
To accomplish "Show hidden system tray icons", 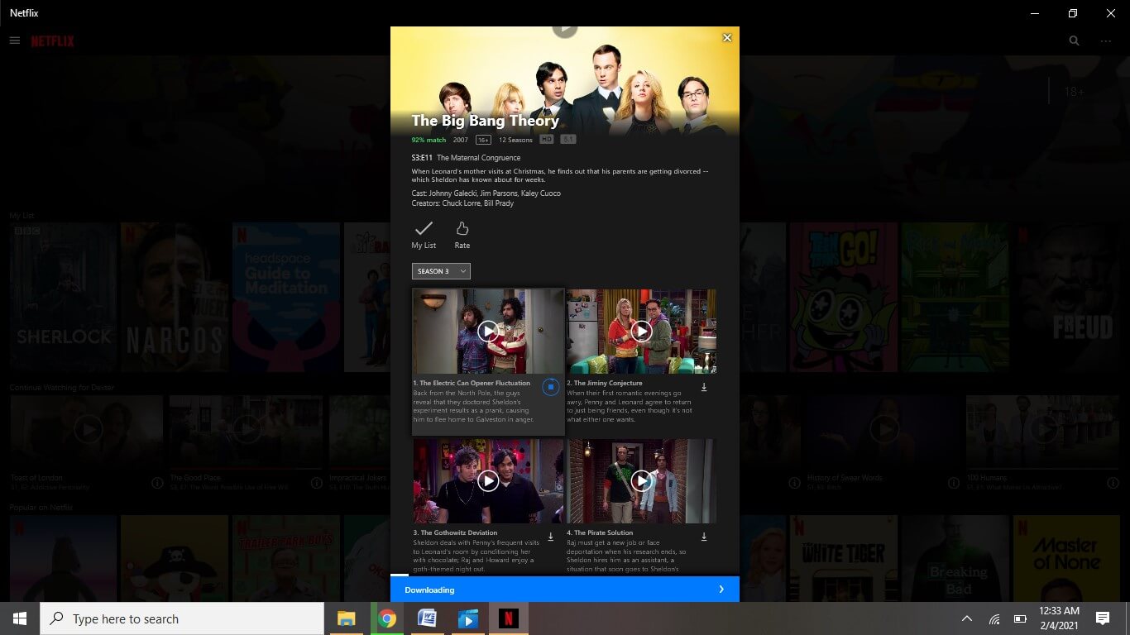I will tap(966, 618).
